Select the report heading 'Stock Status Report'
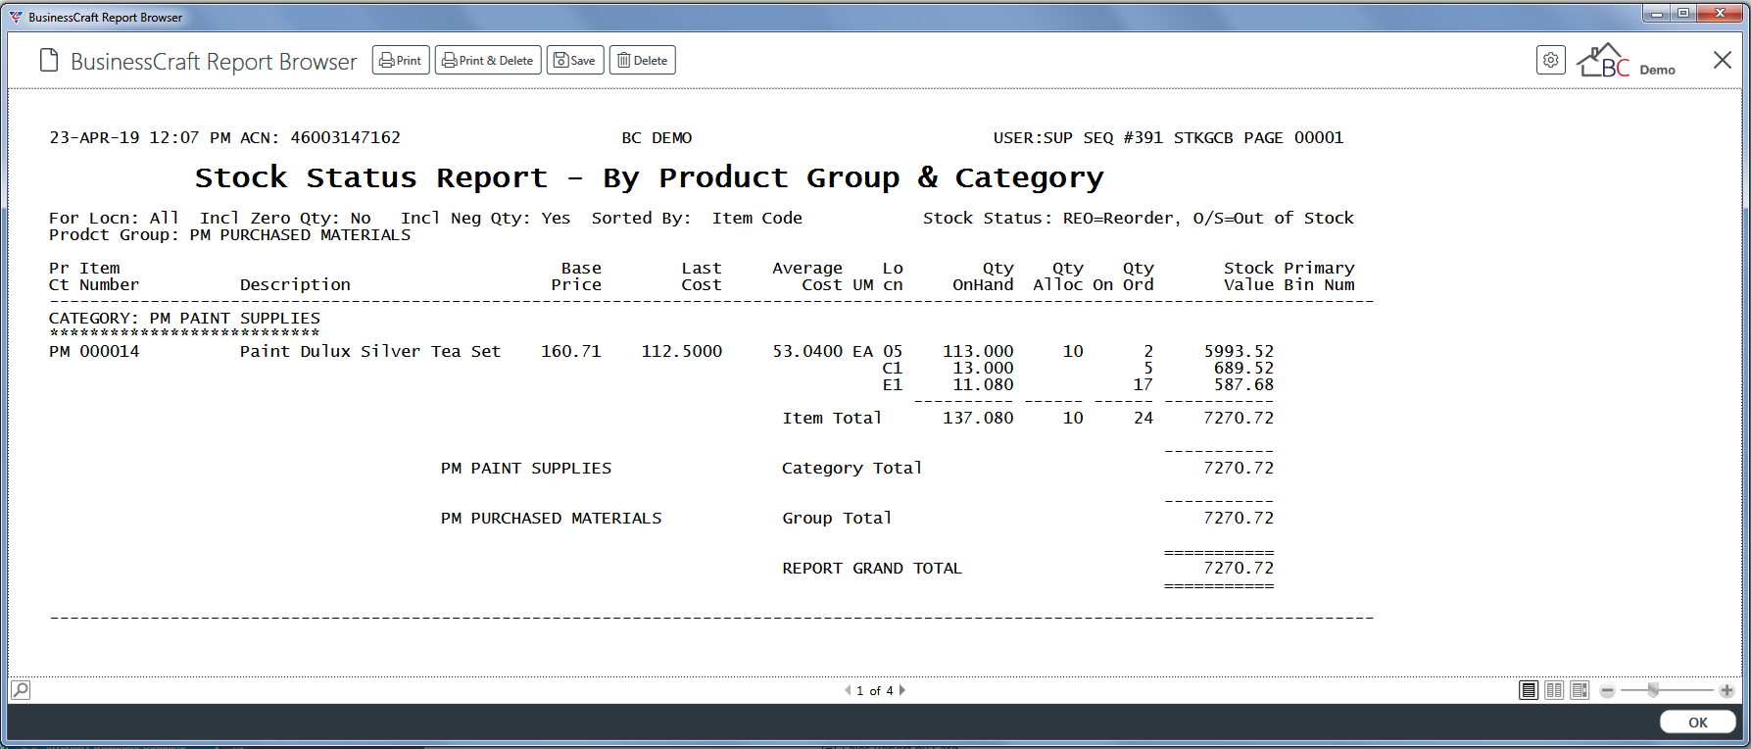Viewport: 1751px width, 749px height. click(x=370, y=178)
